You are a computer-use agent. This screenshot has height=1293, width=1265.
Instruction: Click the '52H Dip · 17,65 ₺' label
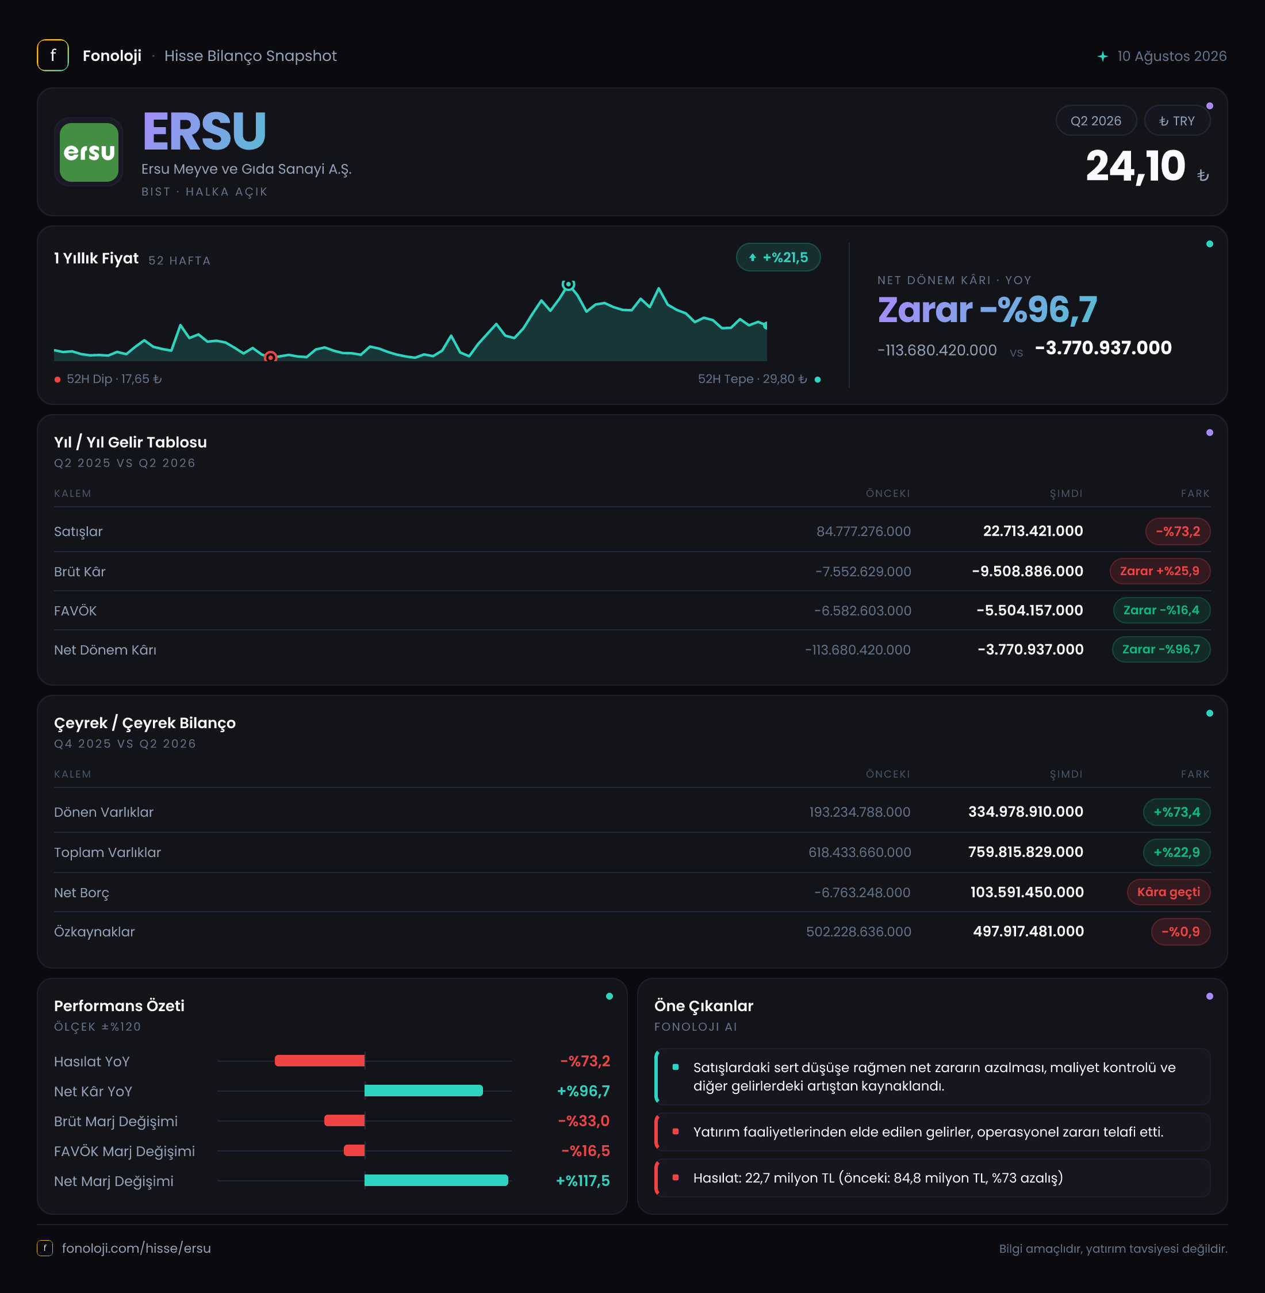click(114, 378)
